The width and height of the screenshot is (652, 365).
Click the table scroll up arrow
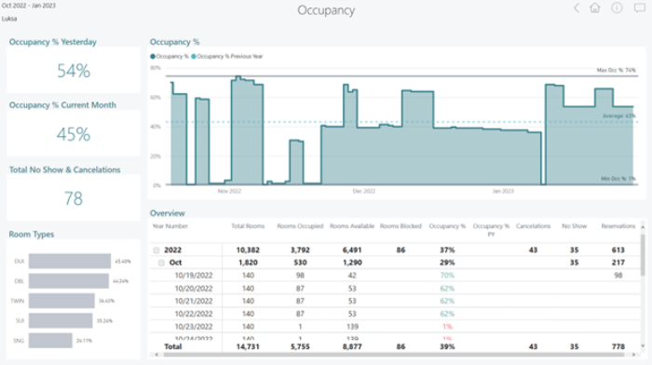click(x=643, y=227)
